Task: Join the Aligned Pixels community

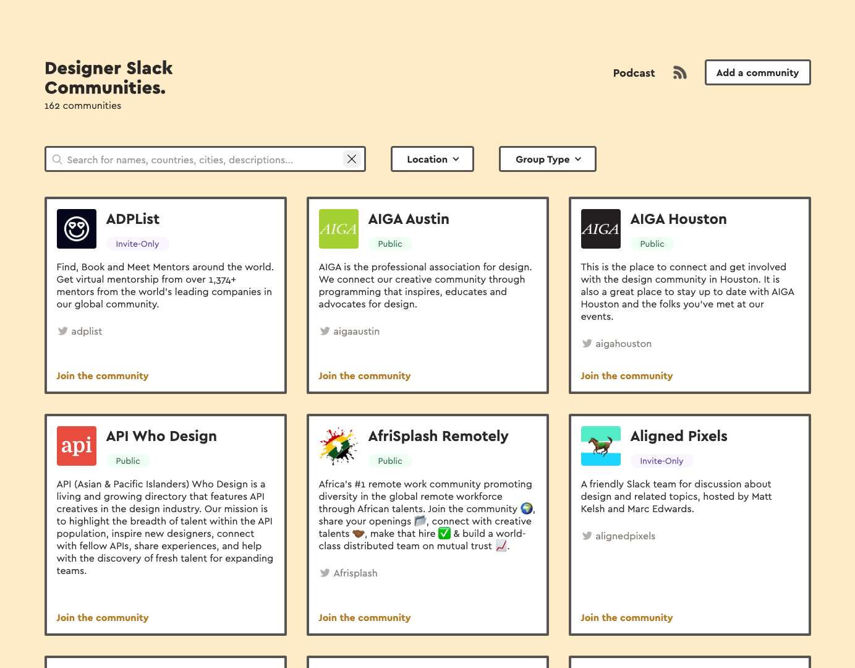Action: (x=627, y=617)
